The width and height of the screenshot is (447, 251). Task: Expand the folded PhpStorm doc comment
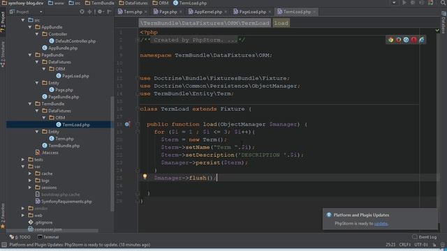pyautogui.click(x=138, y=40)
